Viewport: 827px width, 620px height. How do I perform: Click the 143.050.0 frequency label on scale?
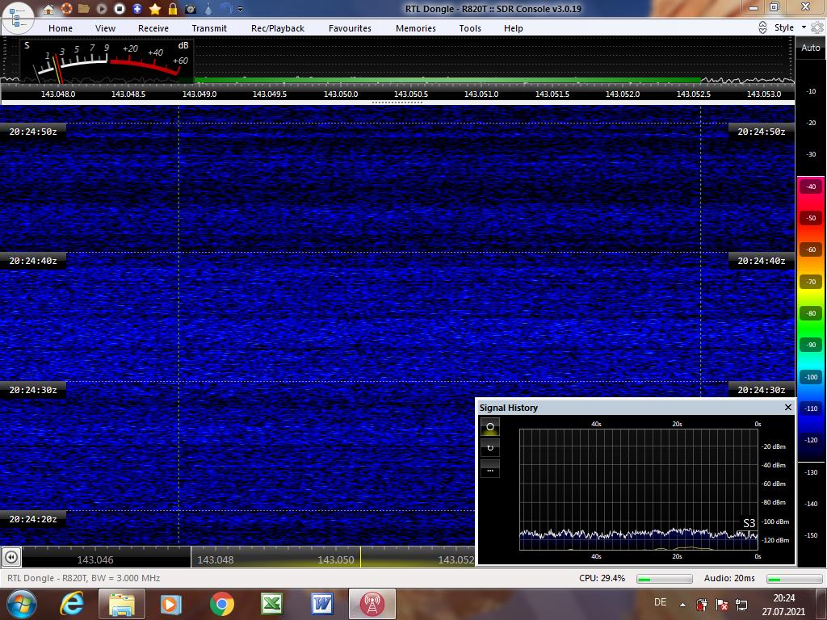click(341, 94)
